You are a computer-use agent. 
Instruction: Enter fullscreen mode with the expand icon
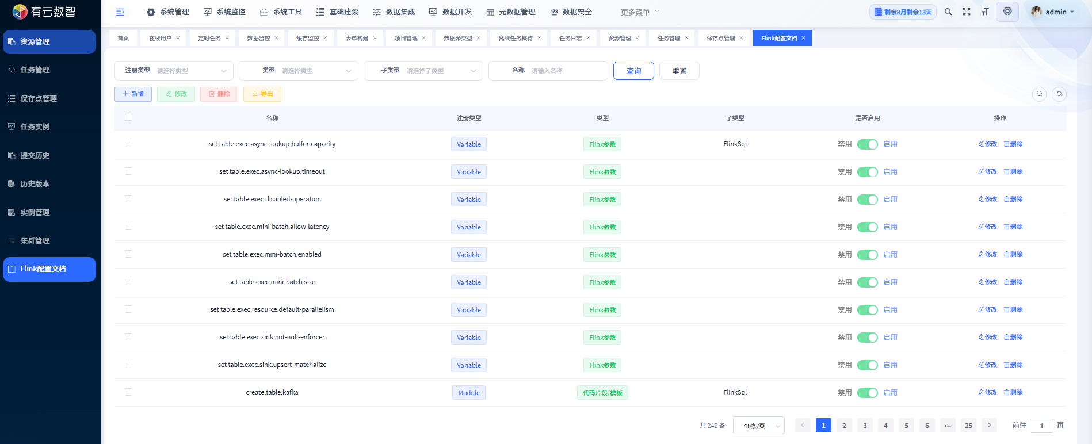coord(967,12)
